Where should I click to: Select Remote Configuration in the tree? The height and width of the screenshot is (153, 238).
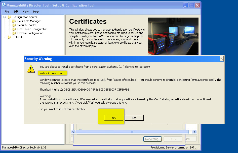[30, 33]
